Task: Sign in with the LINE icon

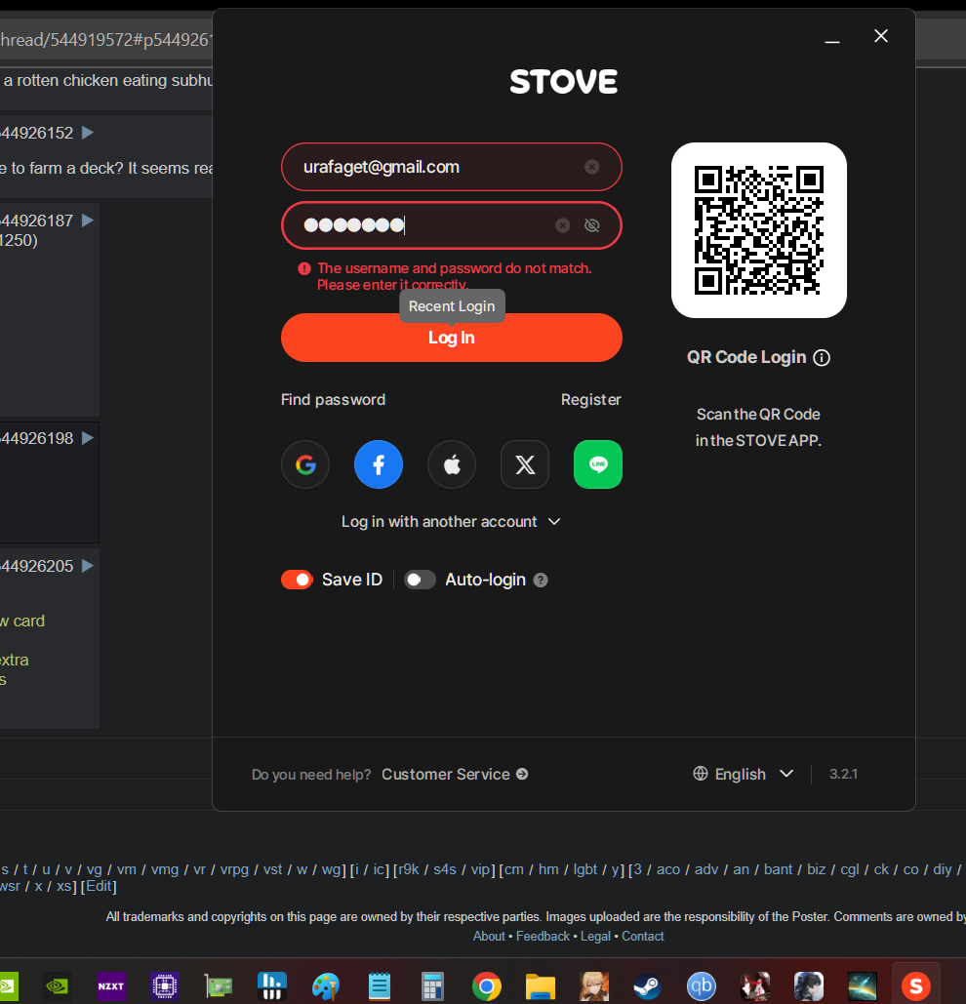Action: pos(598,464)
